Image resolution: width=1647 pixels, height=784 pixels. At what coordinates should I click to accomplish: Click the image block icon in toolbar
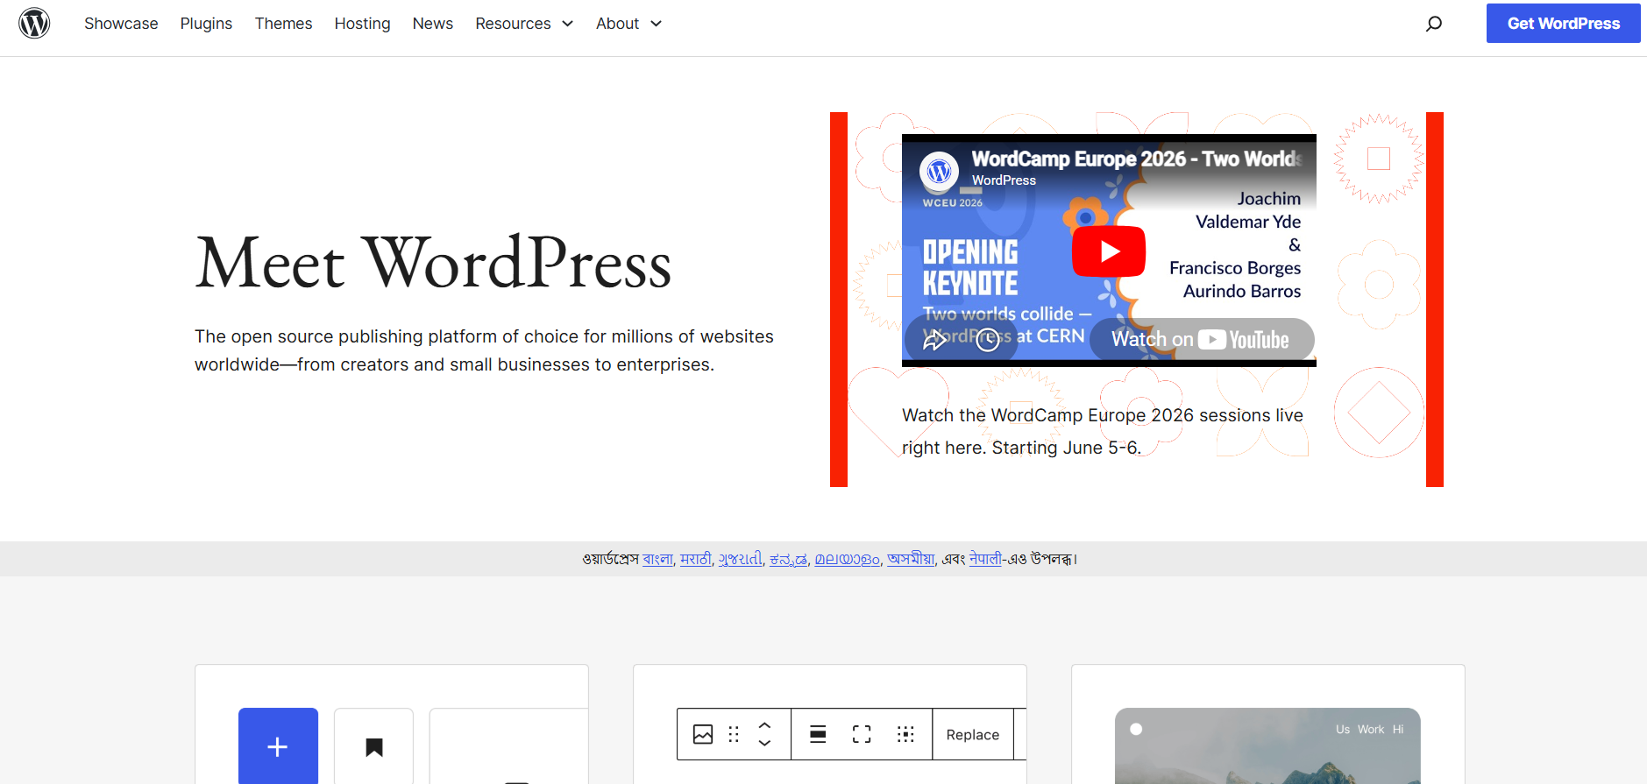point(703,734)
